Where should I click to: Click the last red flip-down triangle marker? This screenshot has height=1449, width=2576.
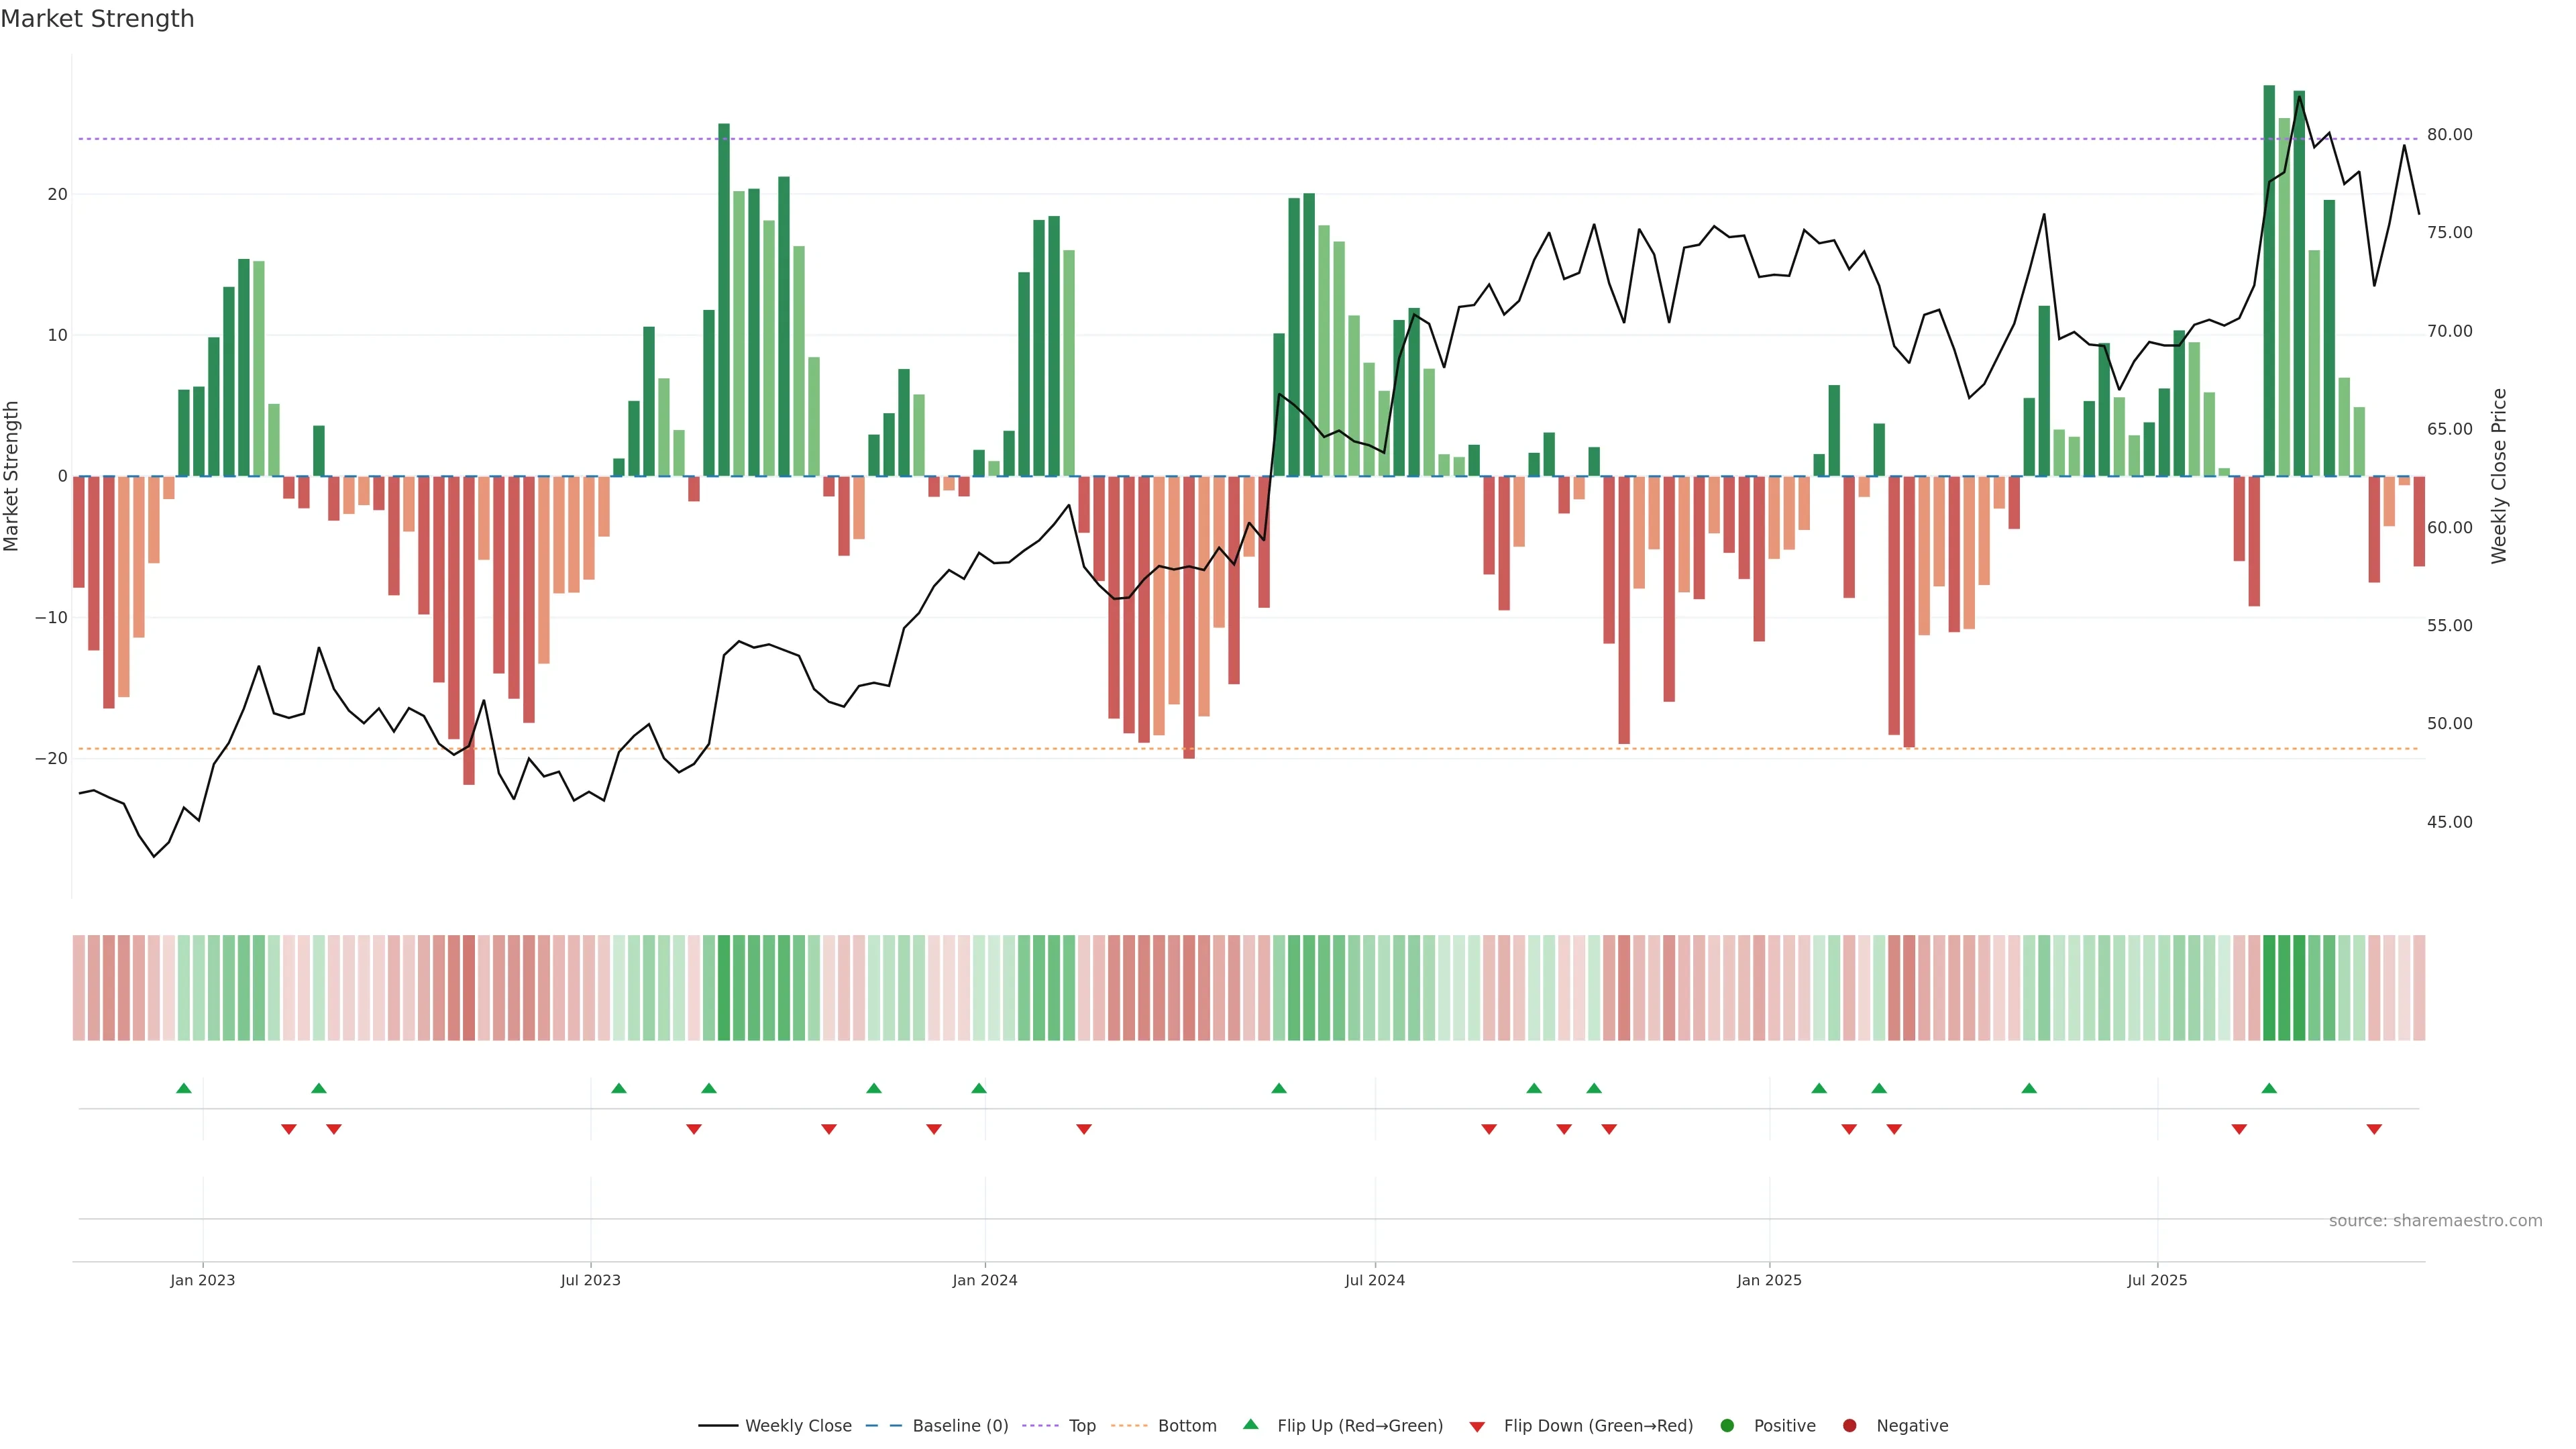click(2374, 1129)
